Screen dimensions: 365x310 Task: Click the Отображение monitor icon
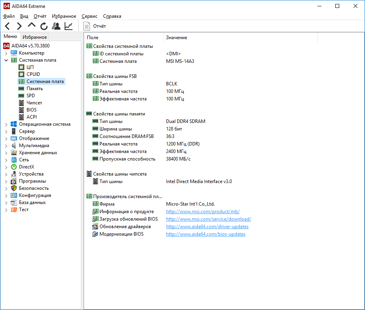[x=14, y=138]
